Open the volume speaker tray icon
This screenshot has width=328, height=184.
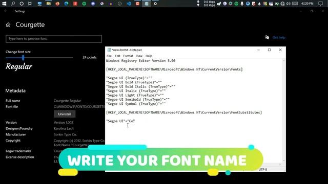click(288, 4)
